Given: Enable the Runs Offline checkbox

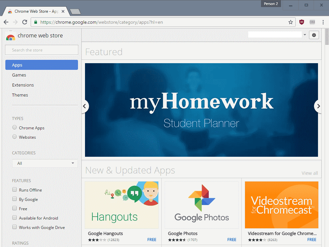Looking at the screenshot, I should coord(14,190).
